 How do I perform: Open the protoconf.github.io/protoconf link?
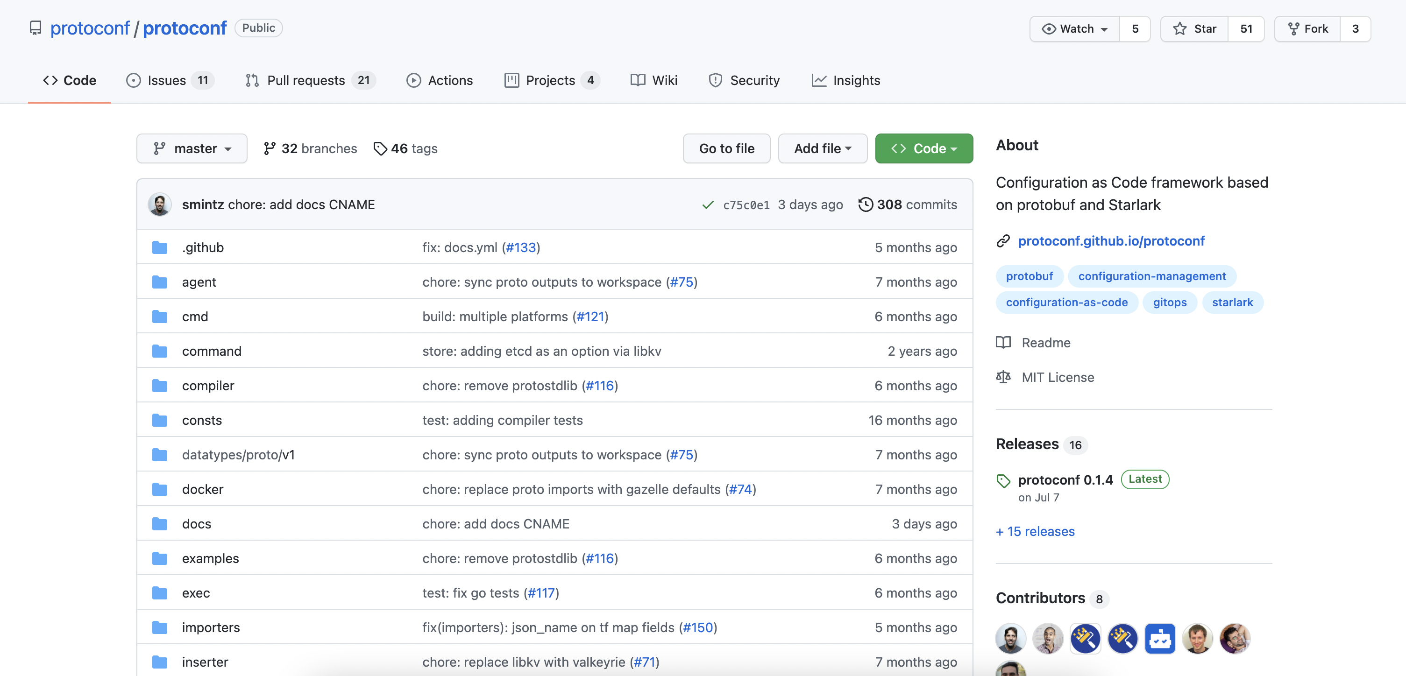pos(1111,241)
